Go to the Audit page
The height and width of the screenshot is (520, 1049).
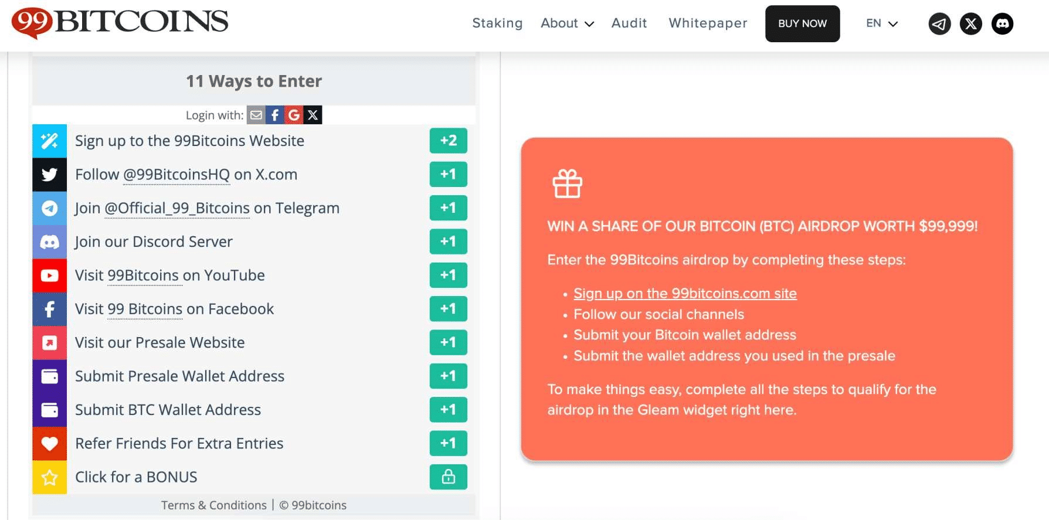pos(629,23)
